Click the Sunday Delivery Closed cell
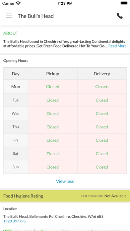Viewport: 130px width, 231px height. point(102,167)
